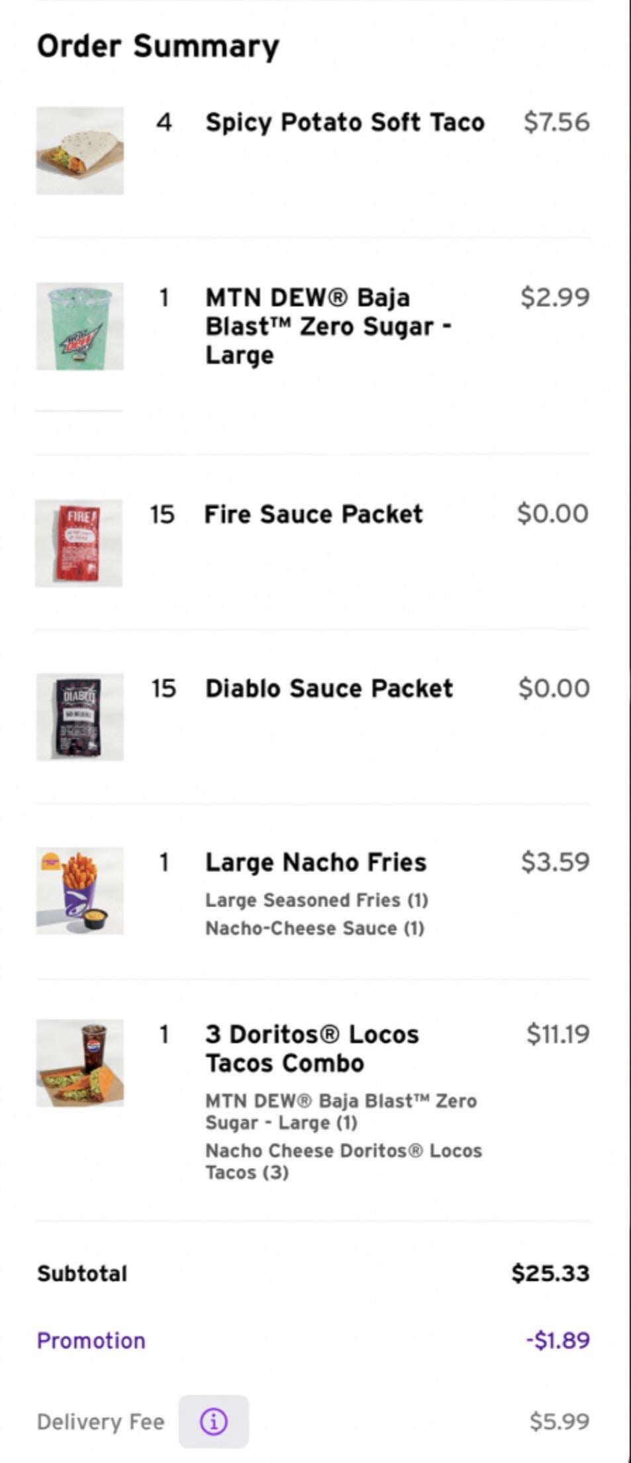Click the $5.99 delivery fee amount
The image size is (631, 1463).
559,1421
